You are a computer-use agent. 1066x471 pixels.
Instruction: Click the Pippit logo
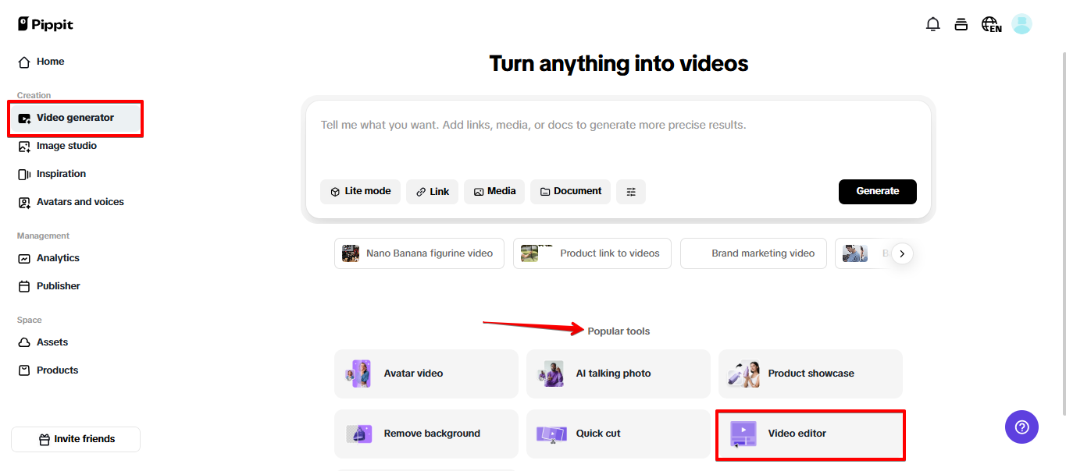click(45, 23)
